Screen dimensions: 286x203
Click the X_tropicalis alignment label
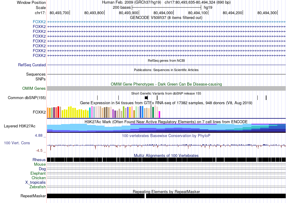[x=36, y=183]
